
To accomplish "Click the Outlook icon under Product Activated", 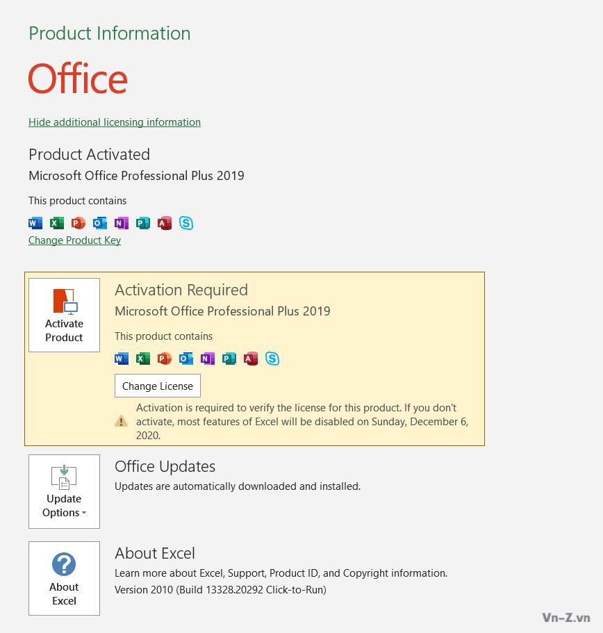I will click(100, 223).
